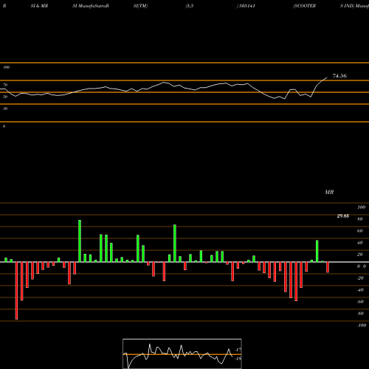Click the "(SCOOTER" header text
Screen dimensions: 369x369
click(305, 6)
